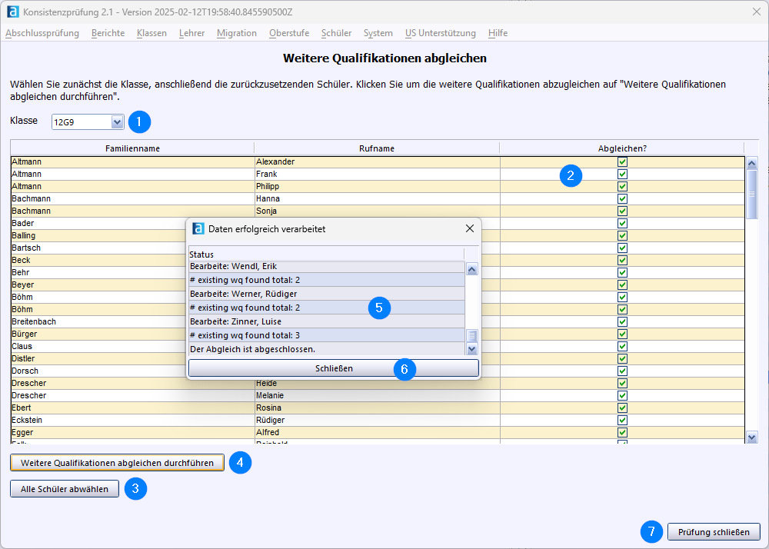Screen dimensions: 769x549
Task: Click the Distler family name cell
Action: pos(132,358)
